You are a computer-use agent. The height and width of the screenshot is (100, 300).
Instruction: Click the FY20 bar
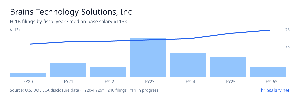tap(28, 75)
